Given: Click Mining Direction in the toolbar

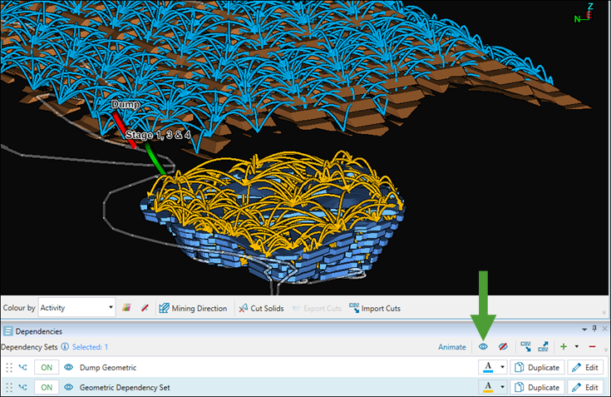Looking at the screenshot, I should pos(192,308).
